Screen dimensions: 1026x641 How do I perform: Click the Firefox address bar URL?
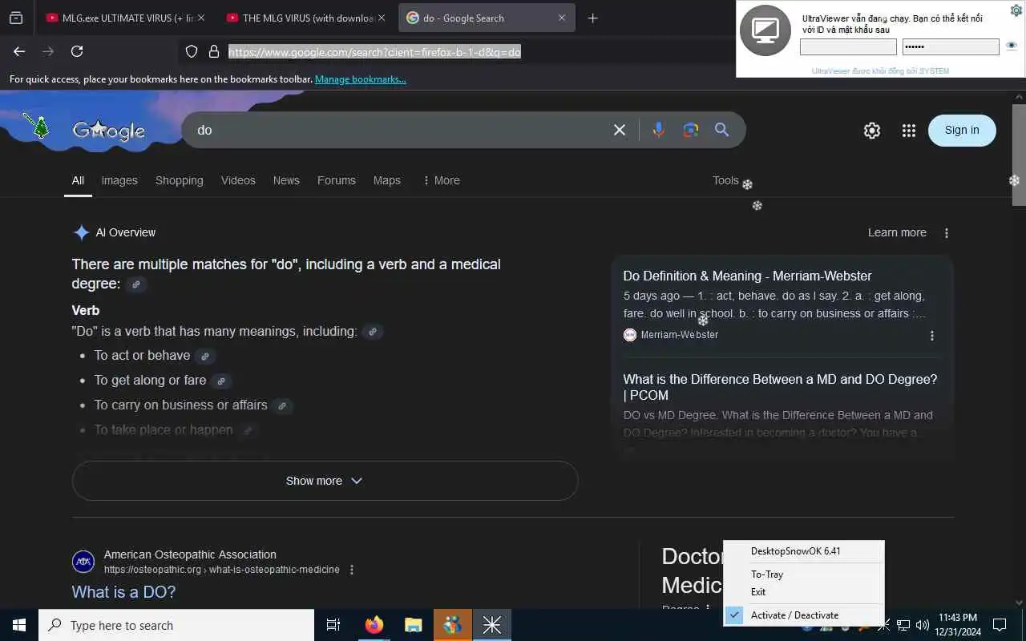pyautogui.click(x=374, y=52)
